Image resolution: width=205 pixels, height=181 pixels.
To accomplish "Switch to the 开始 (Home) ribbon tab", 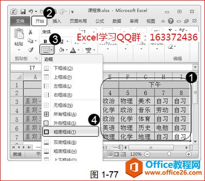I will (40, 21).
